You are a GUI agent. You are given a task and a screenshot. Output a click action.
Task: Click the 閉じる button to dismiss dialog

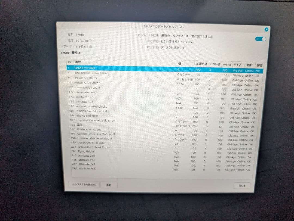coord(242,185)
